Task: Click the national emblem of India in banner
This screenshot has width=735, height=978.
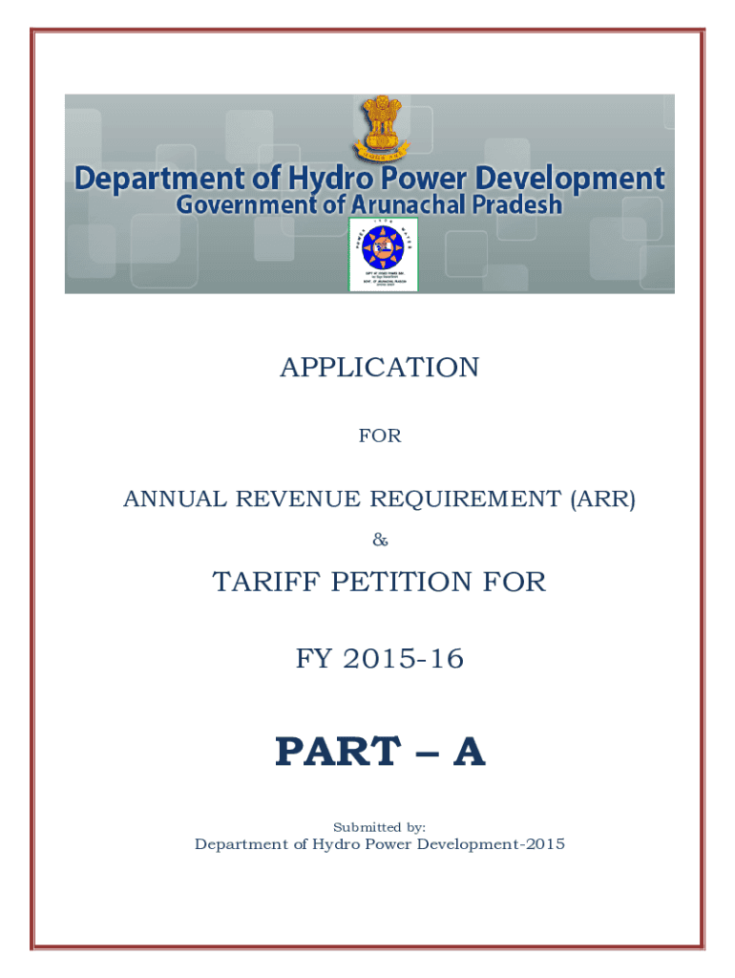Action: point(381,128)
